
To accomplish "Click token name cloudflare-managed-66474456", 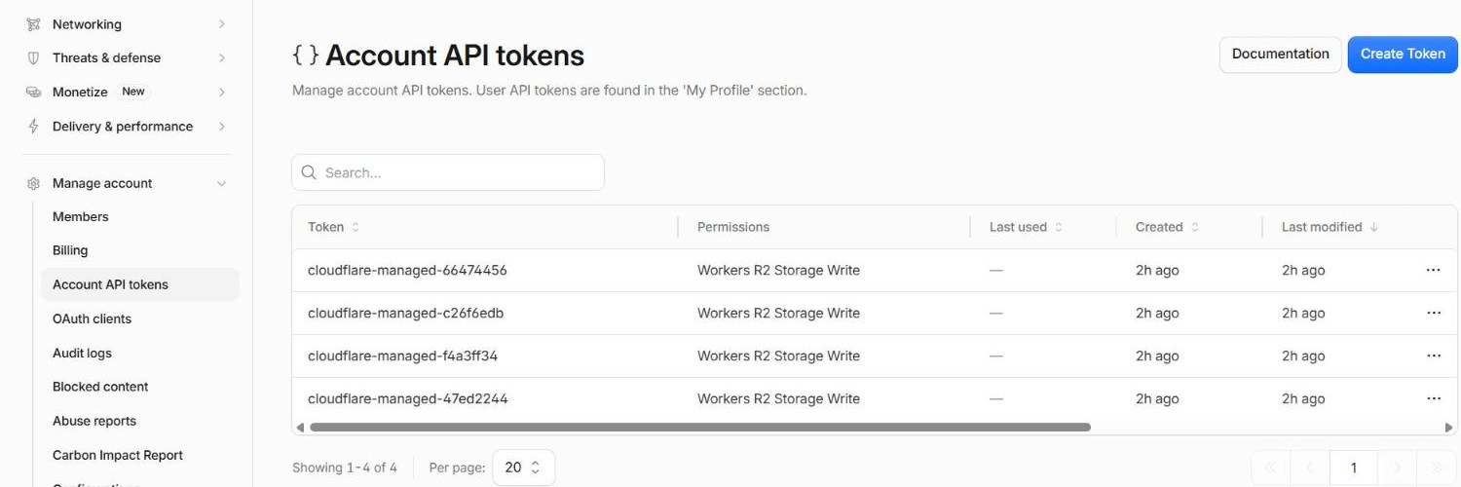I will pyautogui.click(x=407, y=270).
